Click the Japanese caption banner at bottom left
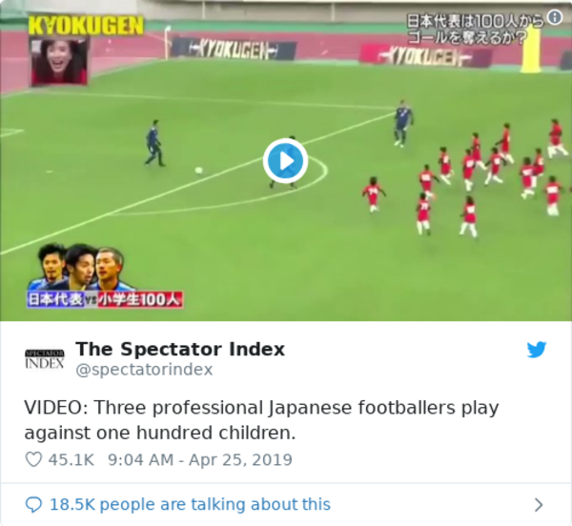 [x=105, y=299]
